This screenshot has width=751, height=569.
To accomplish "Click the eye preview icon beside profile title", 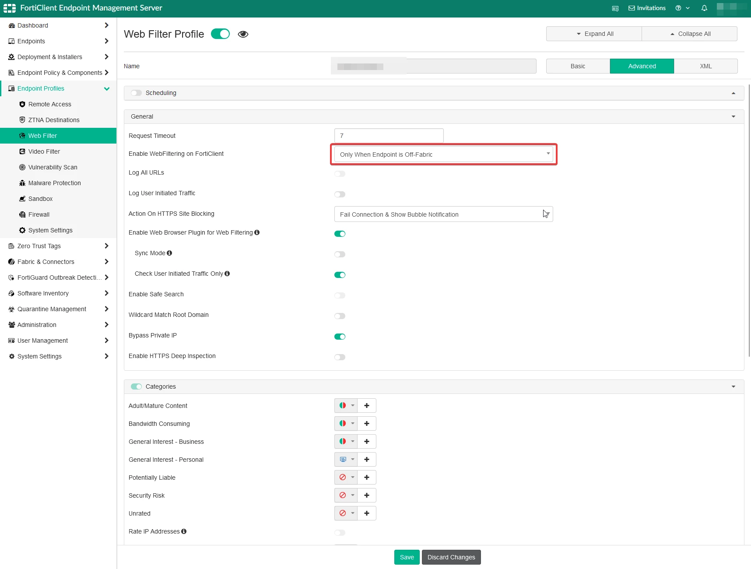I will [243, 34].
